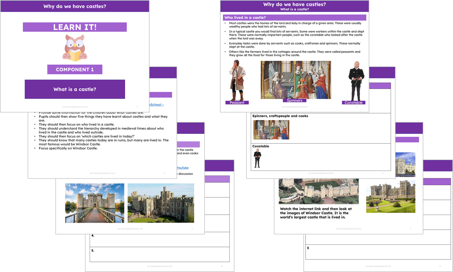This screenshot has width=453, height=272.
Task: Click inside answer box number 4
Action: 160,240
